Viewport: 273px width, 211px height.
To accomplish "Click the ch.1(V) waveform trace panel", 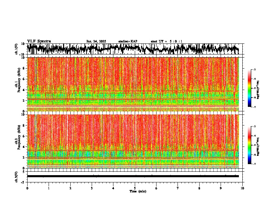I will (135, 49).
